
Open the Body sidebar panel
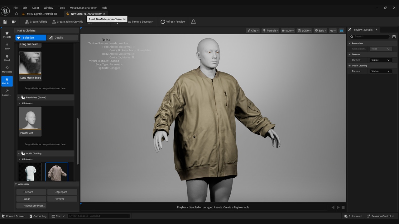[7, 46]
